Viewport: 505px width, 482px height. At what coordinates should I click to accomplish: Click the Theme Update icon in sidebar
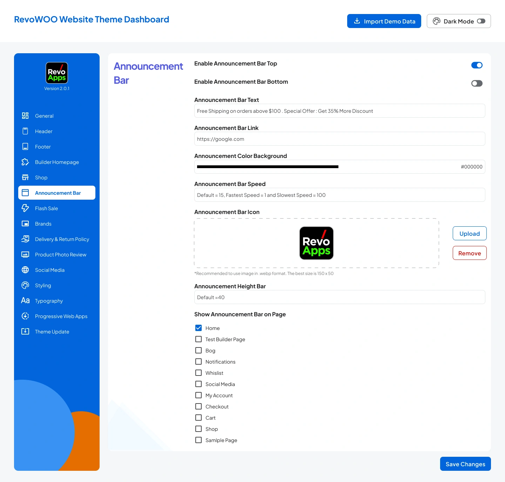pyautogui.click(x=25, y=331)
